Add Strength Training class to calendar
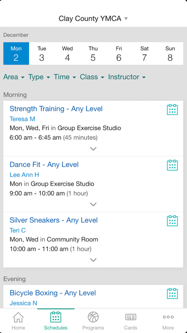The image size is (187, 333). pyautogui.click(x=172, y=110)
